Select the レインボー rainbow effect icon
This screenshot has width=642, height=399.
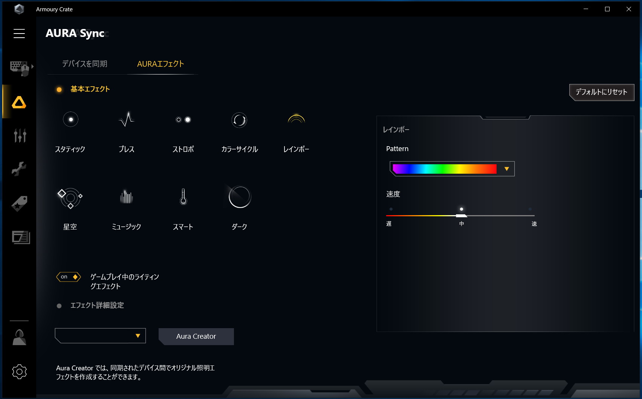point(296,119)
